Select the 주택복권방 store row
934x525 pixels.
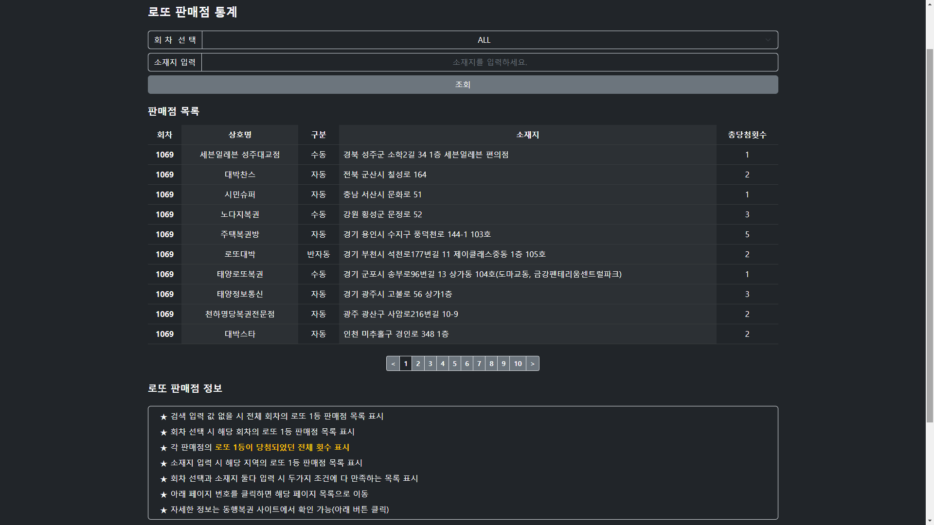[x=240, y=234]
